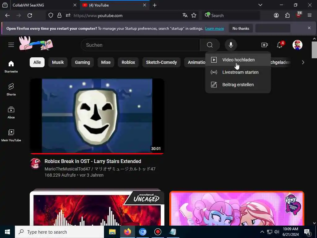Image resolution: width=317 pixels, height=238 pixels.
Task: Open the volume speaker tray icon
Action: (x=276, y=232)
